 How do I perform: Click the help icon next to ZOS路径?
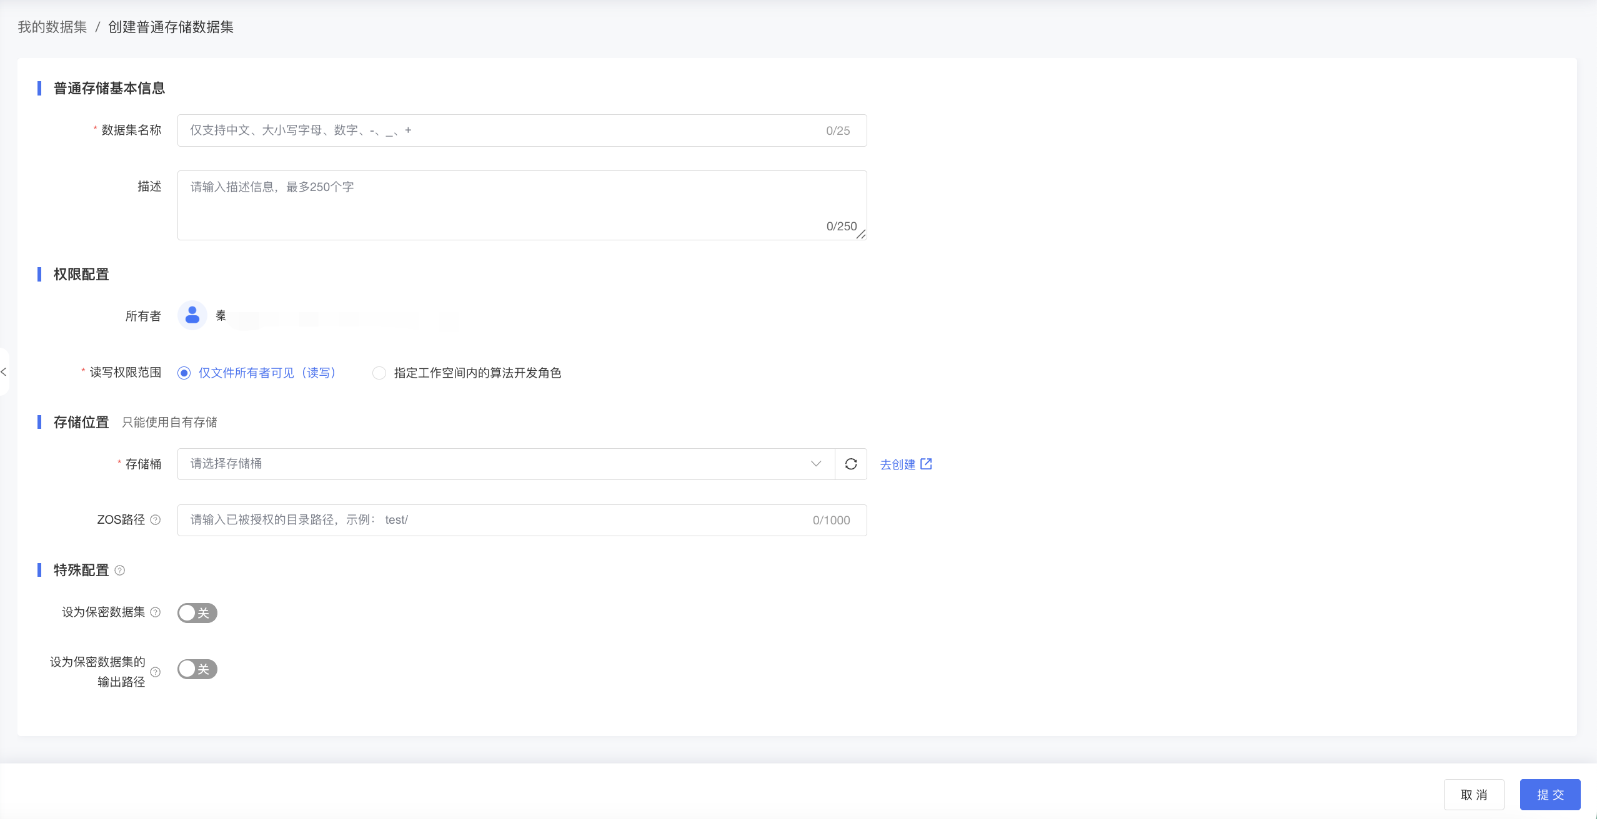click(156, 520)
